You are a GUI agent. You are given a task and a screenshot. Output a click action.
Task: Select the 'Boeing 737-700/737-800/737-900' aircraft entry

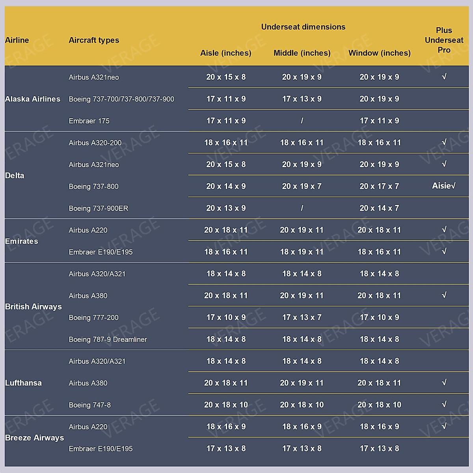click(x=121, y=99)
